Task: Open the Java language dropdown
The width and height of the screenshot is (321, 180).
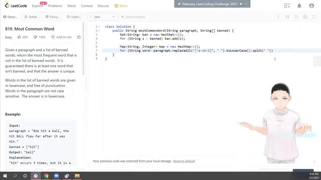Action: 102,16
